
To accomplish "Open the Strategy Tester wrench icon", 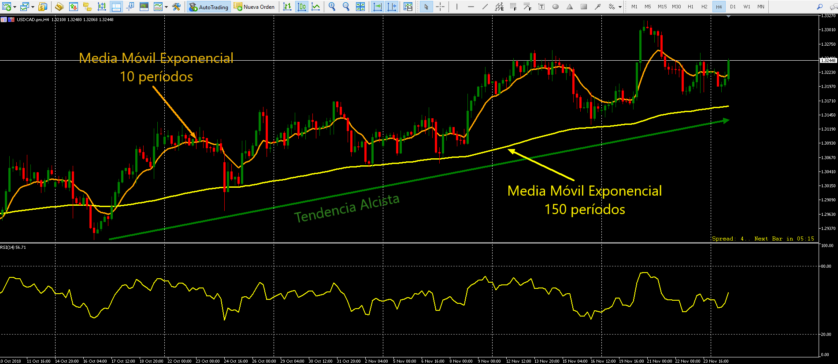I will (176, 7).
